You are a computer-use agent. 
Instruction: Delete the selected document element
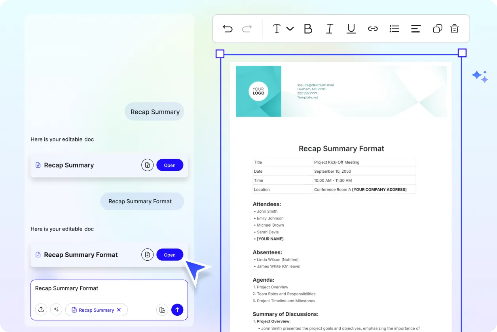(x=454, y=29)
